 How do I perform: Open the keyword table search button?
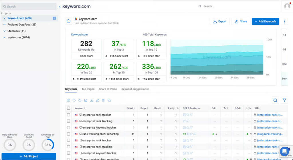point(275,100)
